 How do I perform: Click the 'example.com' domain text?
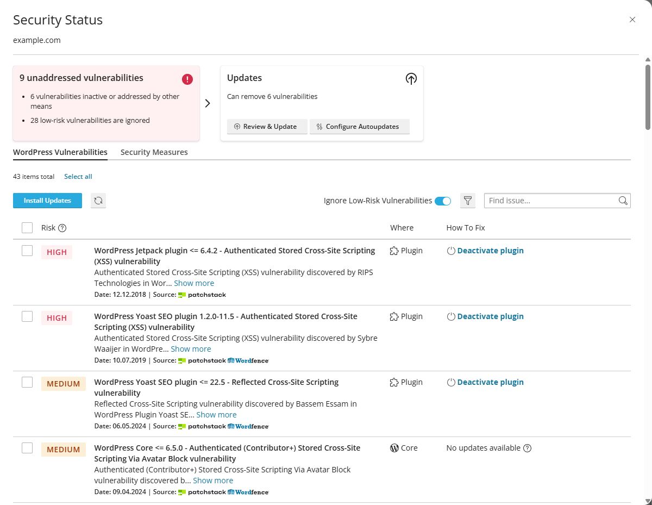pyautogui.click(x=37, y=40)
